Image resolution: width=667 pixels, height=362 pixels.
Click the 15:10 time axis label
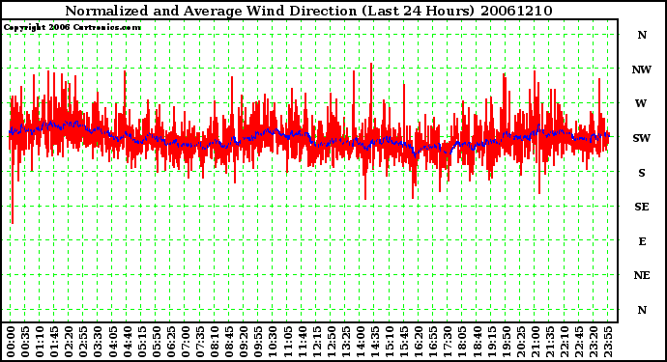[389, 342]
